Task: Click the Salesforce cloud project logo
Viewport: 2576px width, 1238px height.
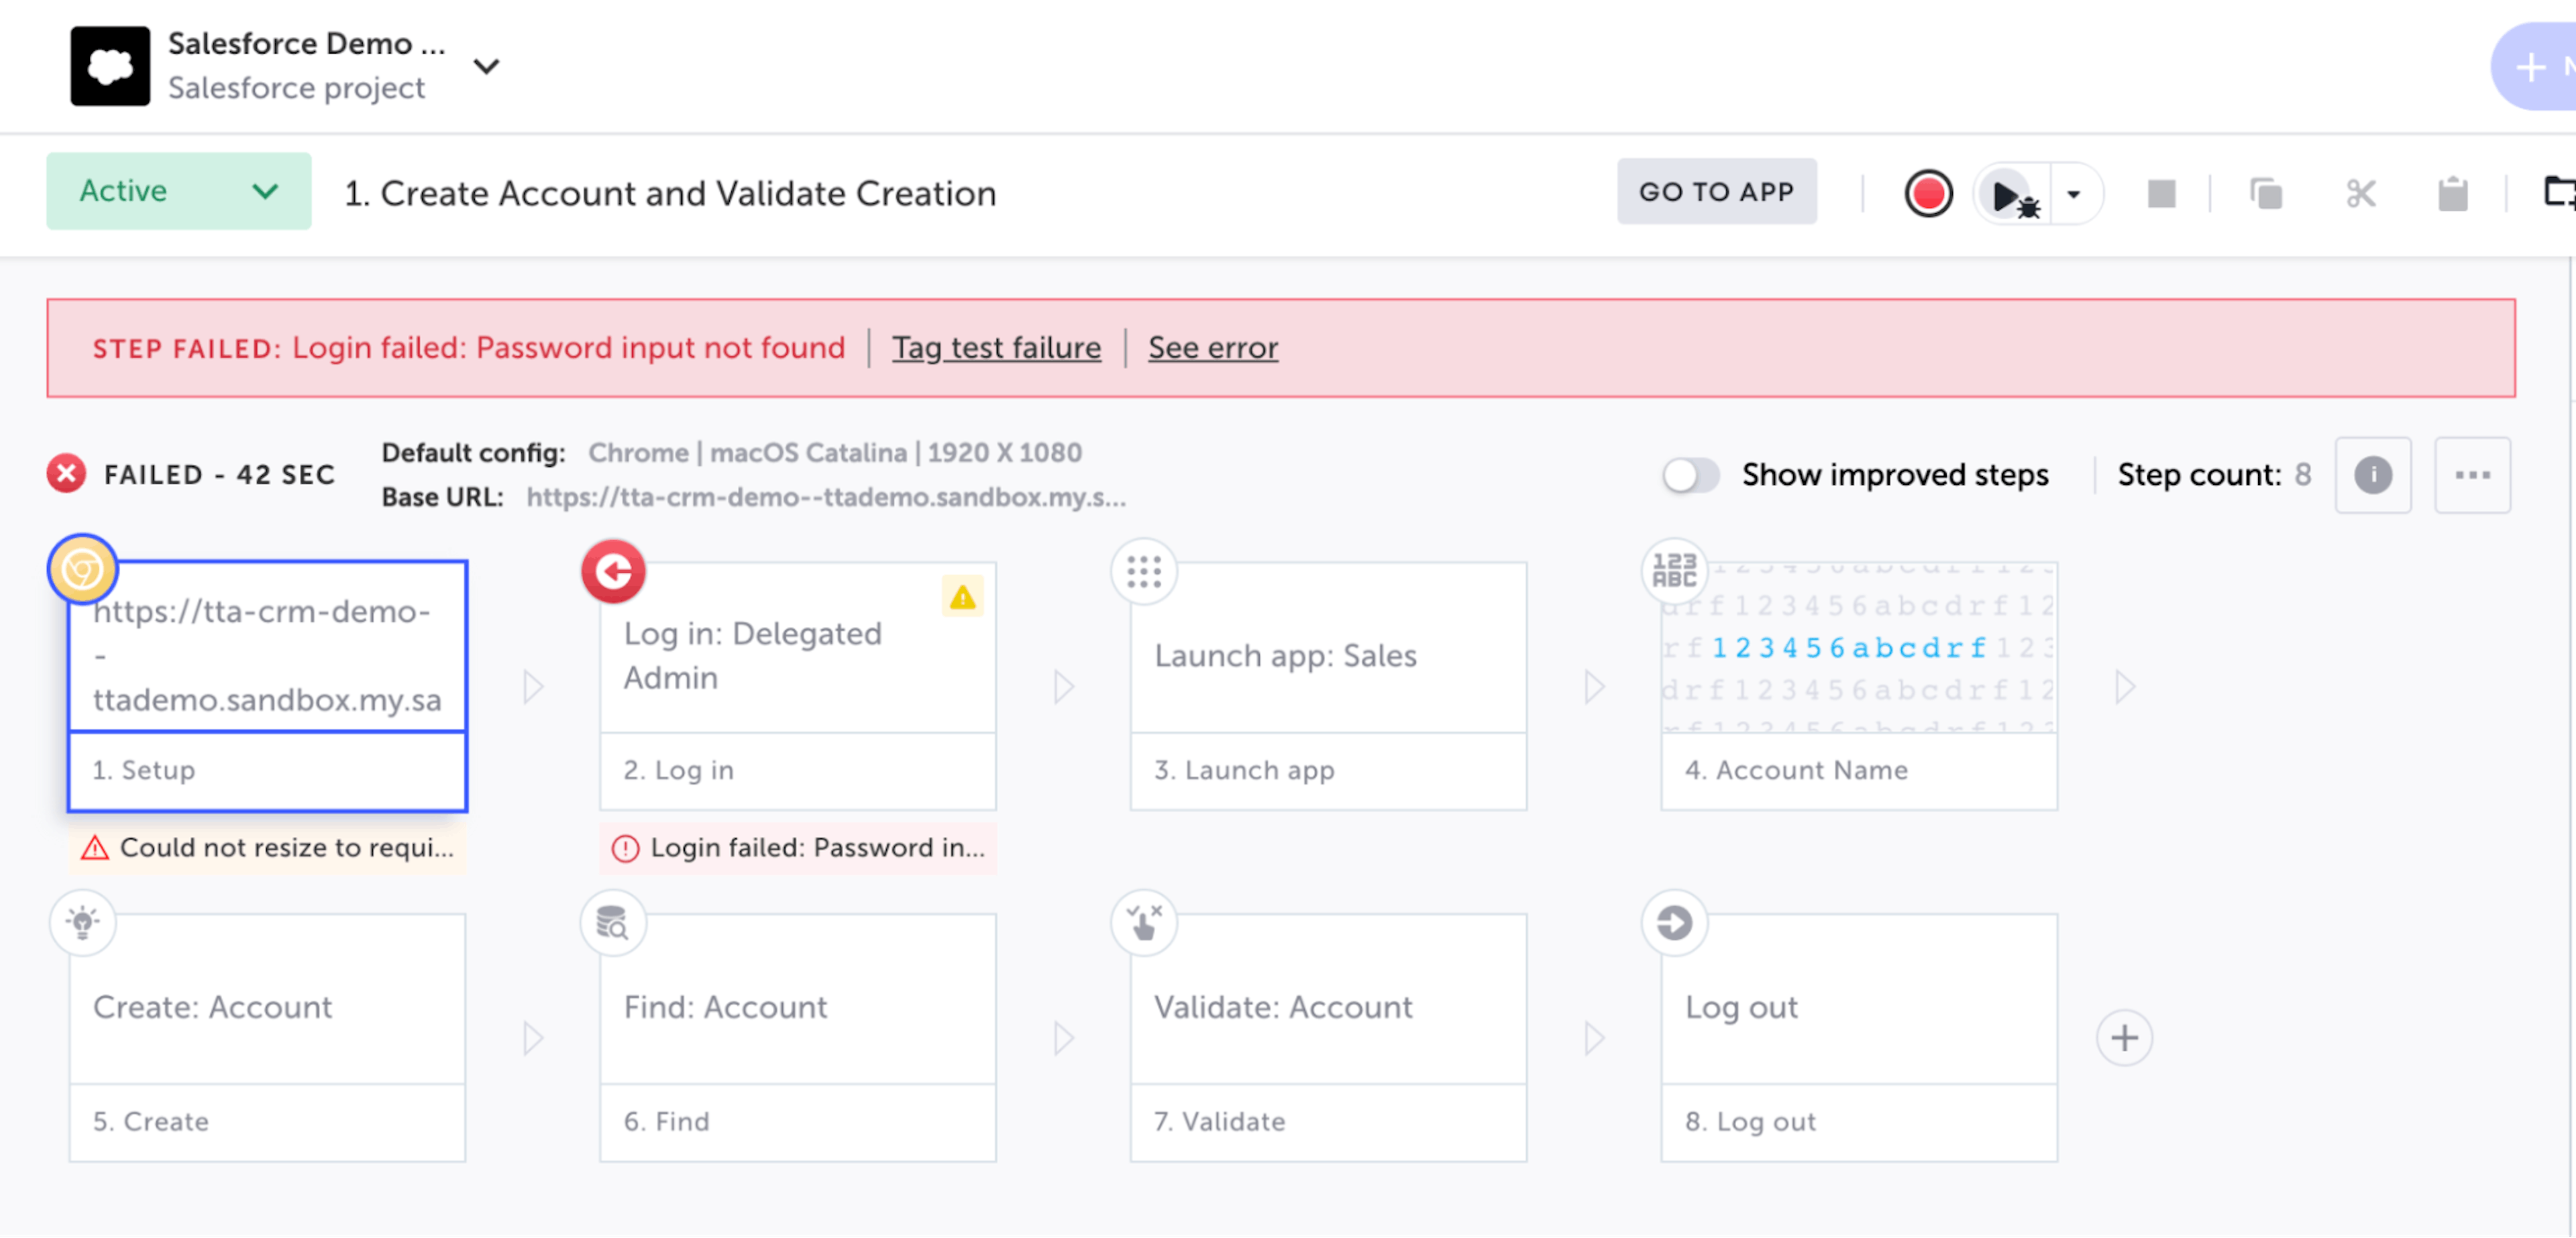Action: [x=110, y=66]
